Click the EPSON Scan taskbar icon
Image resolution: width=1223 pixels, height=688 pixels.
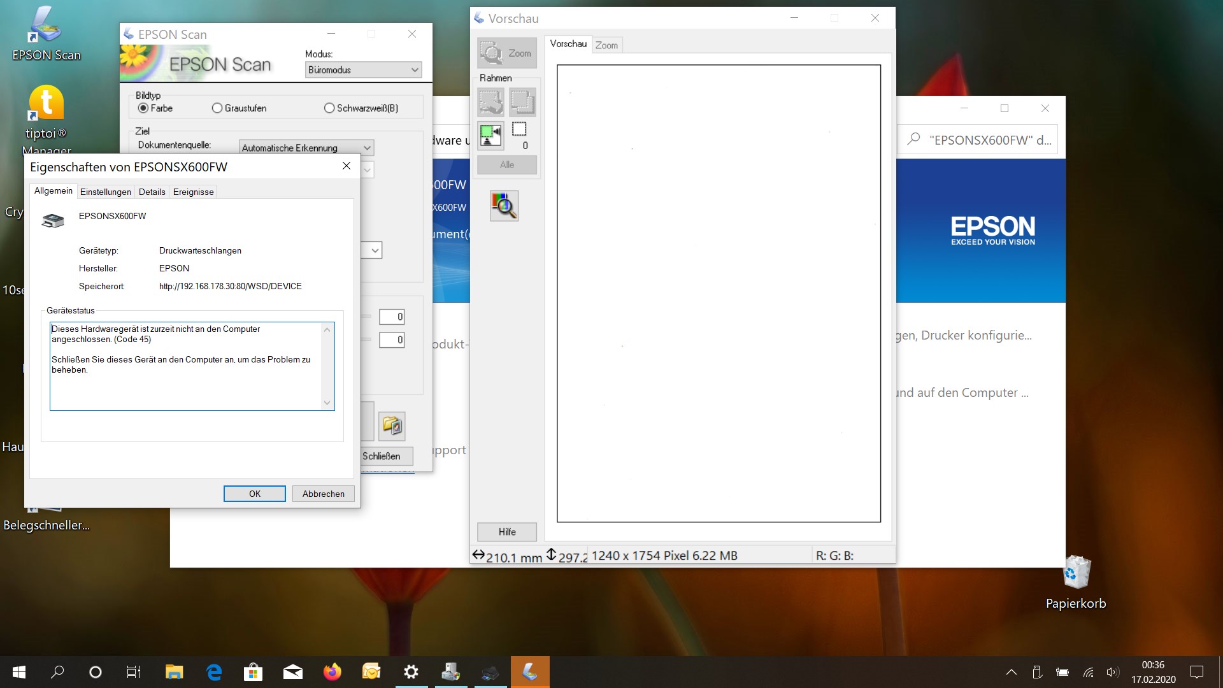pos(530,672)
